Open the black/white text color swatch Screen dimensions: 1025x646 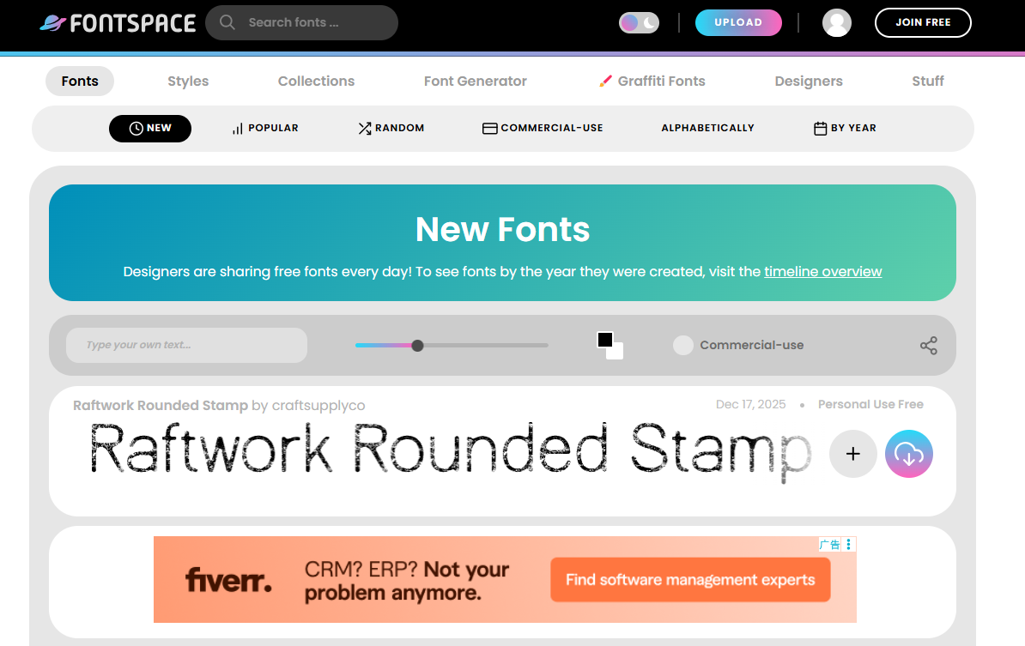[610, 345]
